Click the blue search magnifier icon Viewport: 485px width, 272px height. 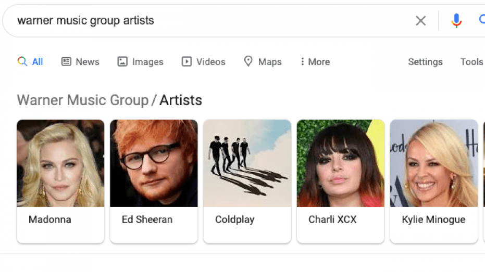click(482, 20)
